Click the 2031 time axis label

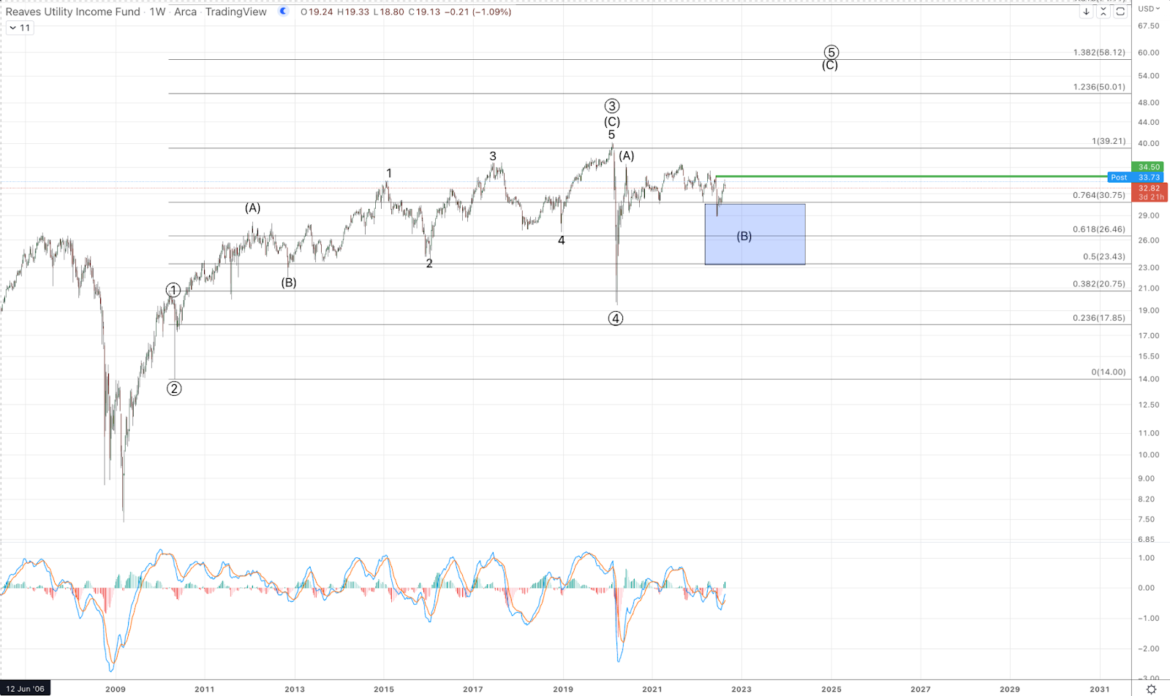(x=1099, y=689)
